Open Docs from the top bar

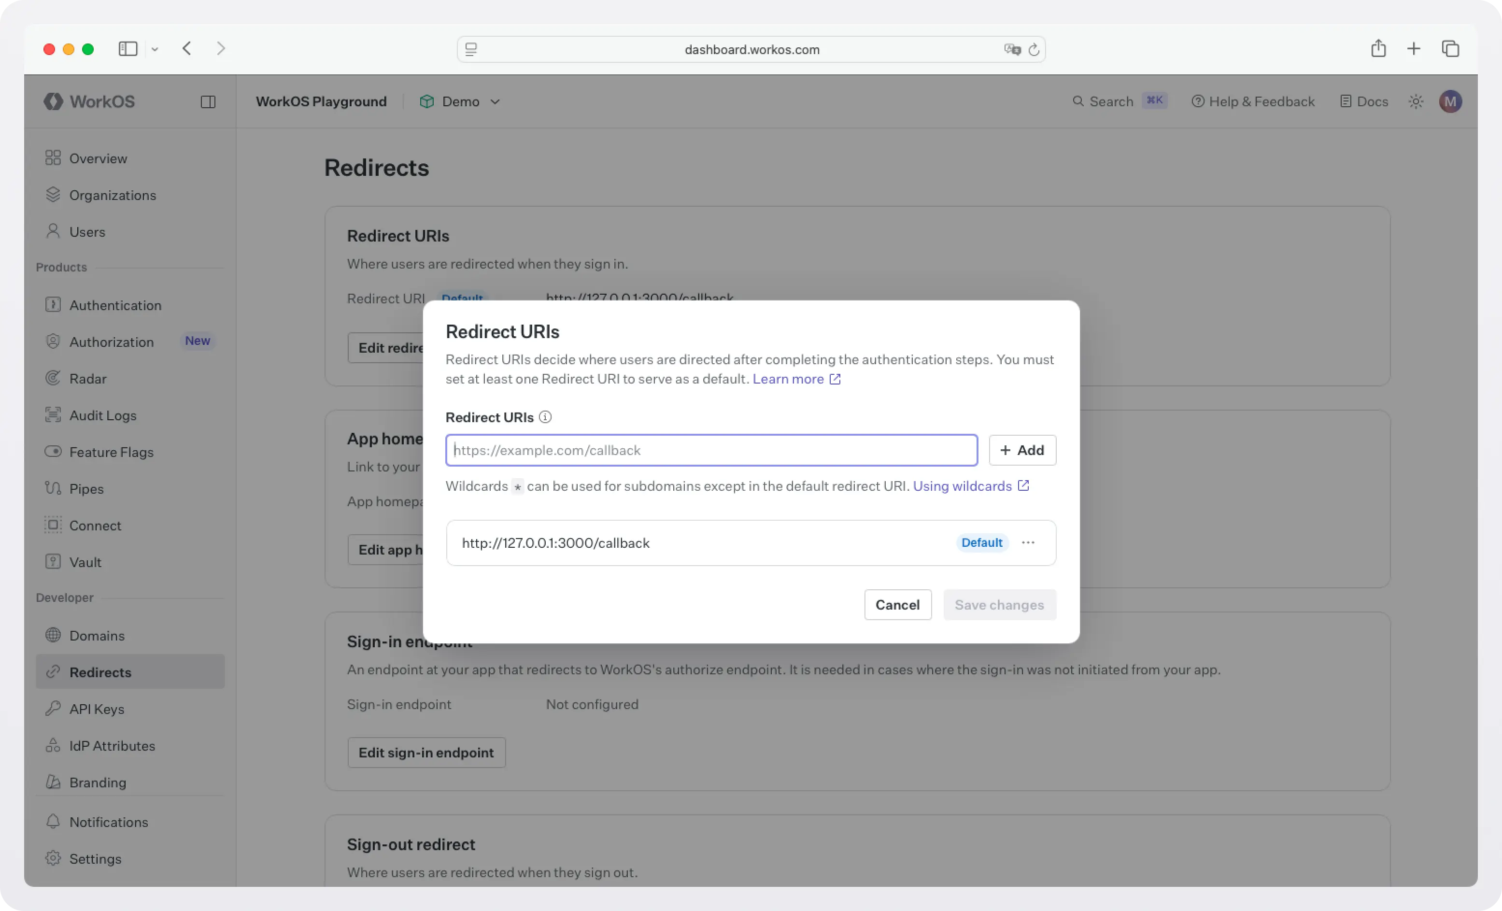coord(1363,101)
